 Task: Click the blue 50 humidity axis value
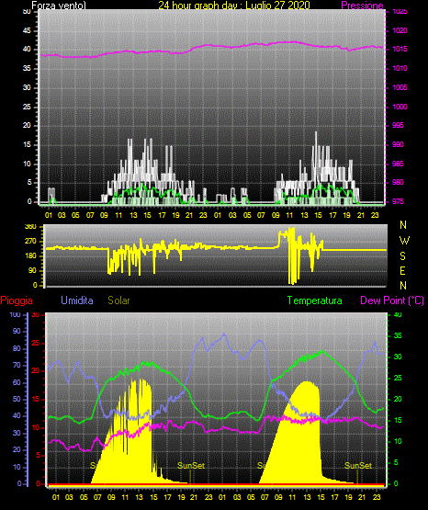(17, 399)
